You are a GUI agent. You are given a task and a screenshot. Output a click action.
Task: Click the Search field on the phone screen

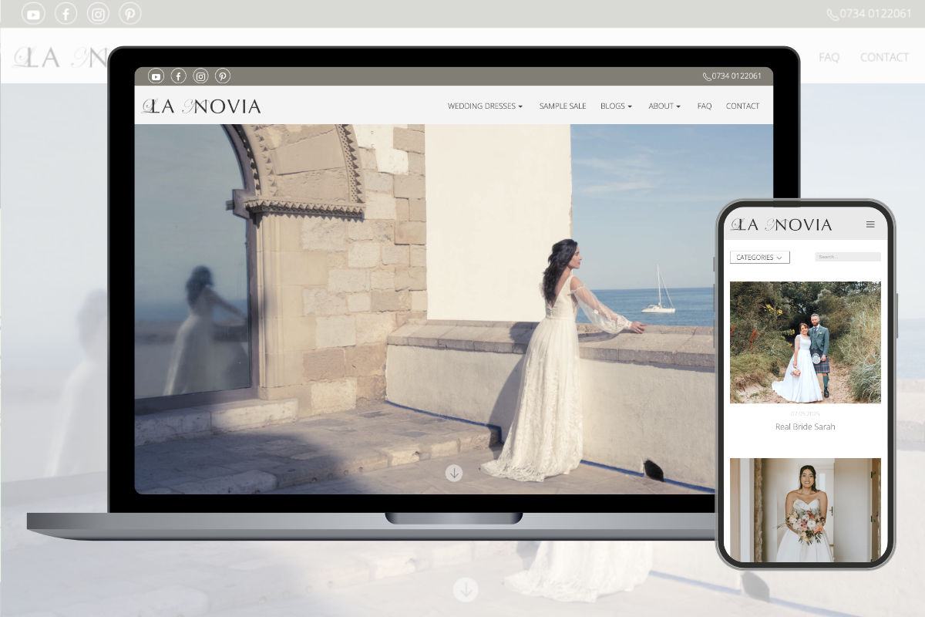click(848, 257)
